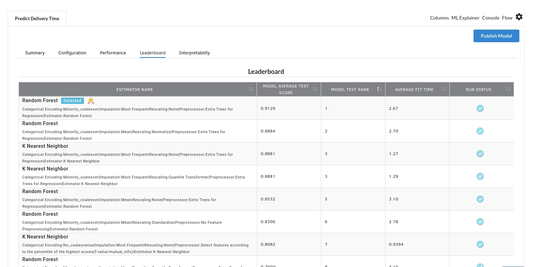Select Random Forest name in rank 2 row
534x267 pixels.
click(40, 123)
